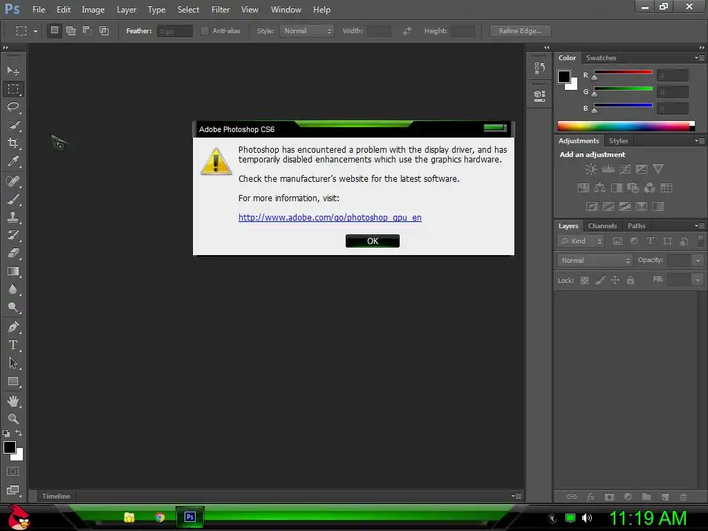Open Chrome from the taskbar
This screenshot has width=708, height=531.
160,517
